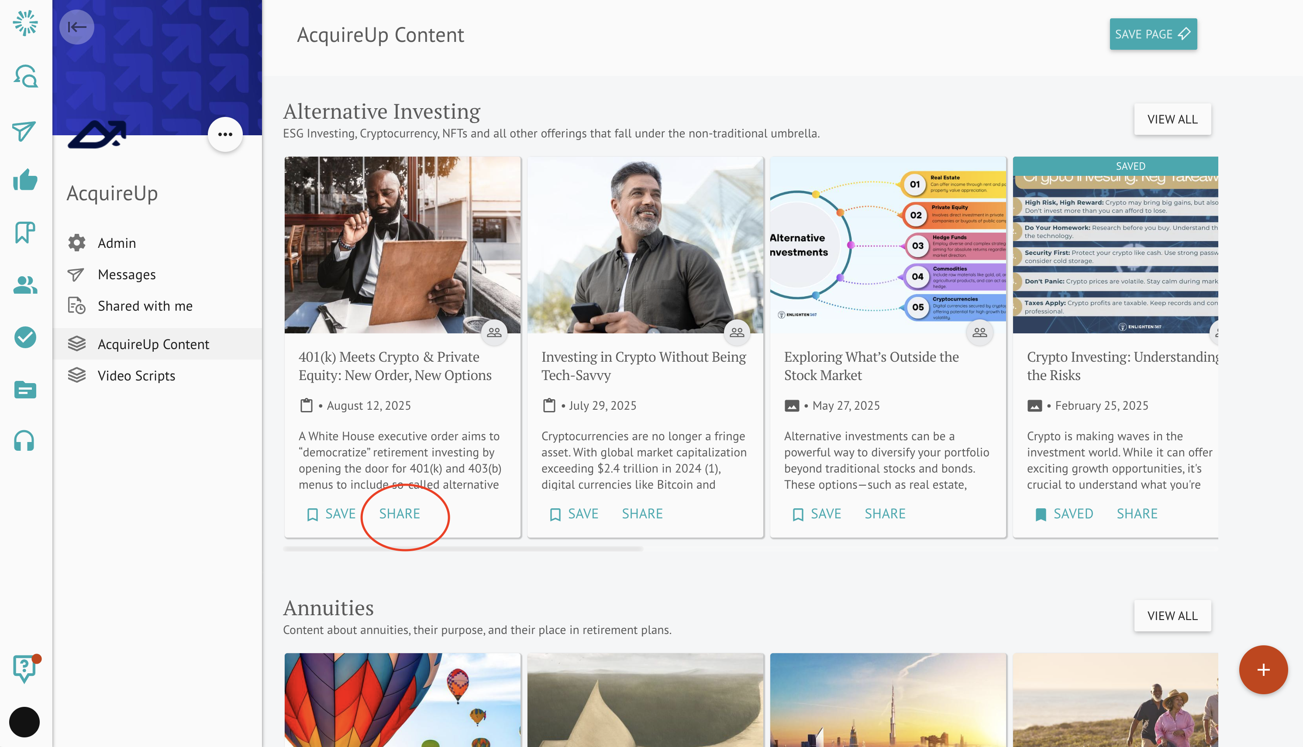1303x747 pixels.
Task: Click the AcquireUp arrow logo
Action: (97, 134)
